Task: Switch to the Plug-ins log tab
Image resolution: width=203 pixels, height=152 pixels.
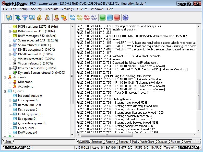Action: (x=175, y=142)
